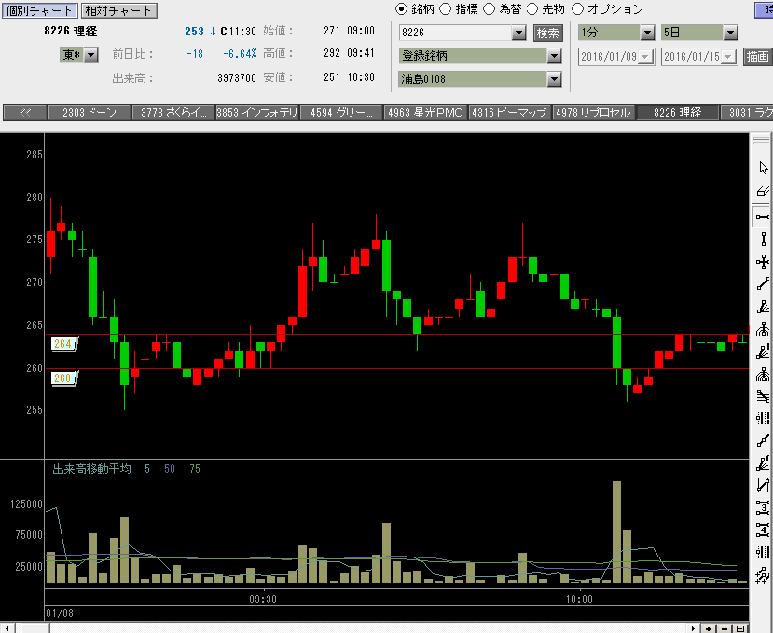Click the 260 price line label
The height and width of the screenshot is (633, 773).
[x=64, y=378]
